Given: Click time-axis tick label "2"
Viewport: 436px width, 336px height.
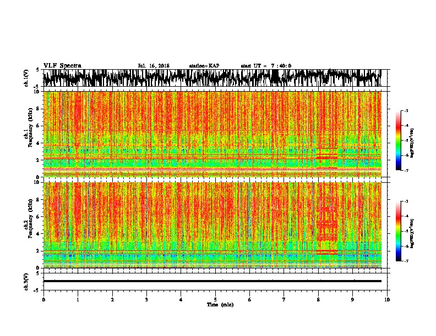Looking at the screenshot, I should pos(112,300).
